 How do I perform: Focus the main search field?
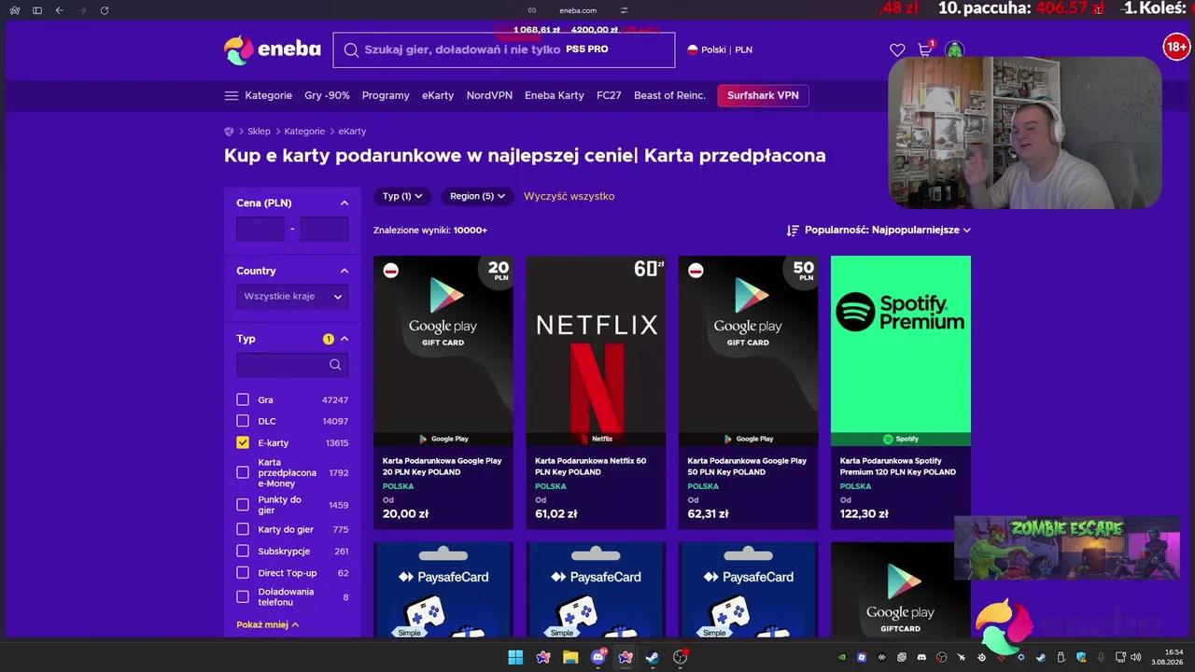(504, 49)
